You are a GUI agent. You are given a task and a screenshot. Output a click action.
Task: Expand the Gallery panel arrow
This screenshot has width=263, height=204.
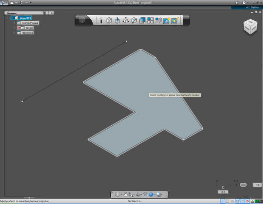click(x=247, y=8)
